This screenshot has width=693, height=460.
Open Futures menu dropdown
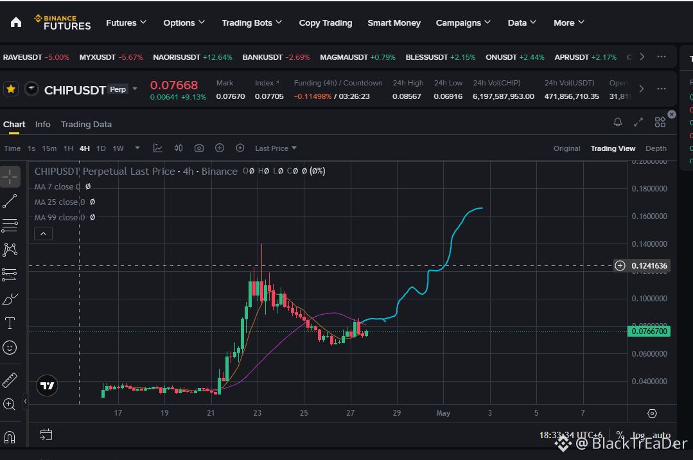click(x=126, y=22)
